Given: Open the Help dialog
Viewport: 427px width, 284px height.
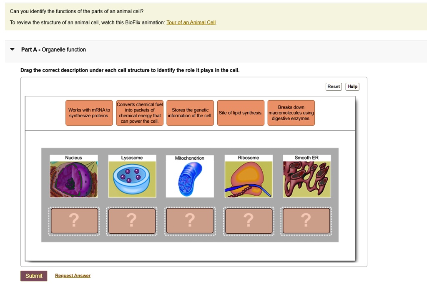Looking at the screenshot, I should [352, 86].
